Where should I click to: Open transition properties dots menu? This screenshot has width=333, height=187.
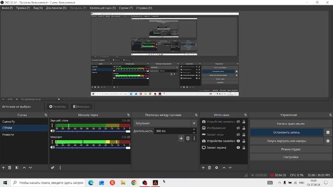pos(194,139)
